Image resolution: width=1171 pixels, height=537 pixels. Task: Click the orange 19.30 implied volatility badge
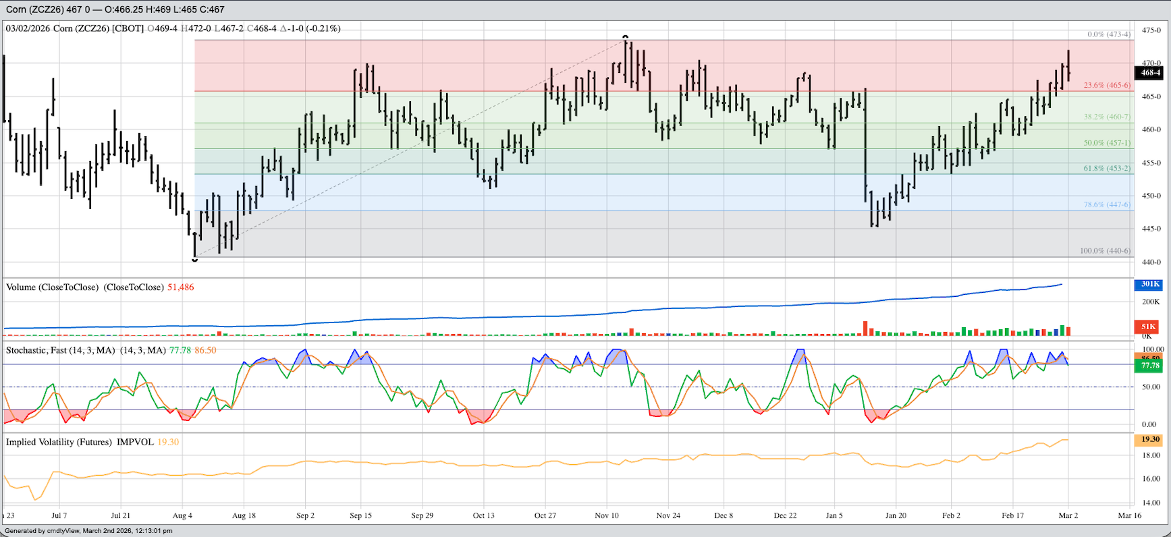click(1150, 439)
